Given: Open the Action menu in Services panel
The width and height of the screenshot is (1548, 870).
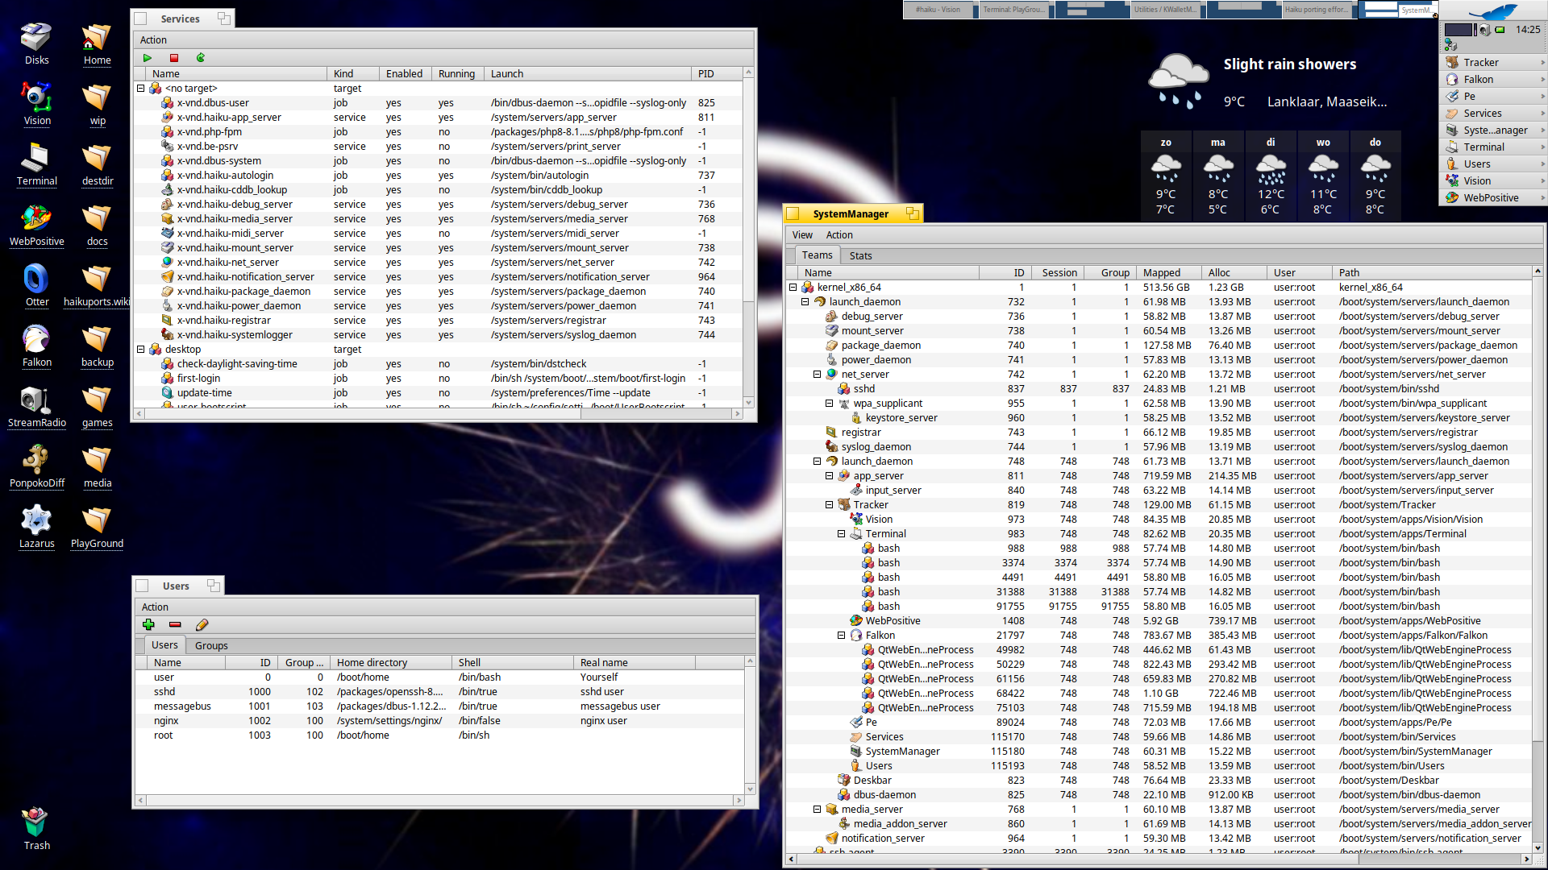Looking at the screenshot, I should tap(153, 39).
